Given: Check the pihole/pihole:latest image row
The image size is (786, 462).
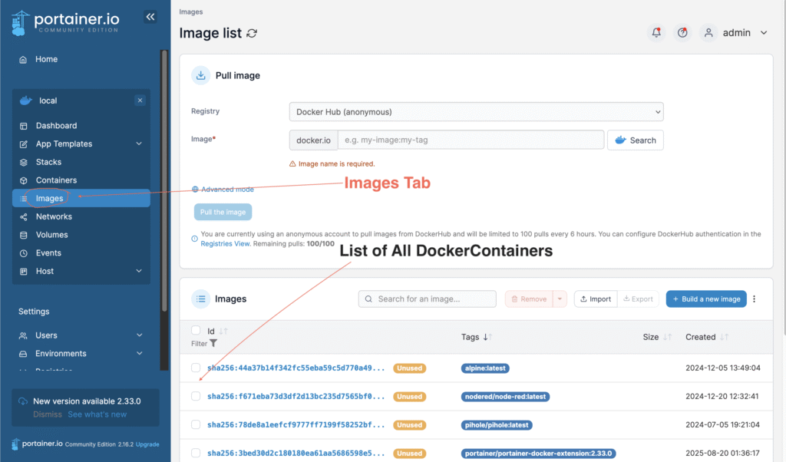Looking at the screenshot, I should pos(196,424).
